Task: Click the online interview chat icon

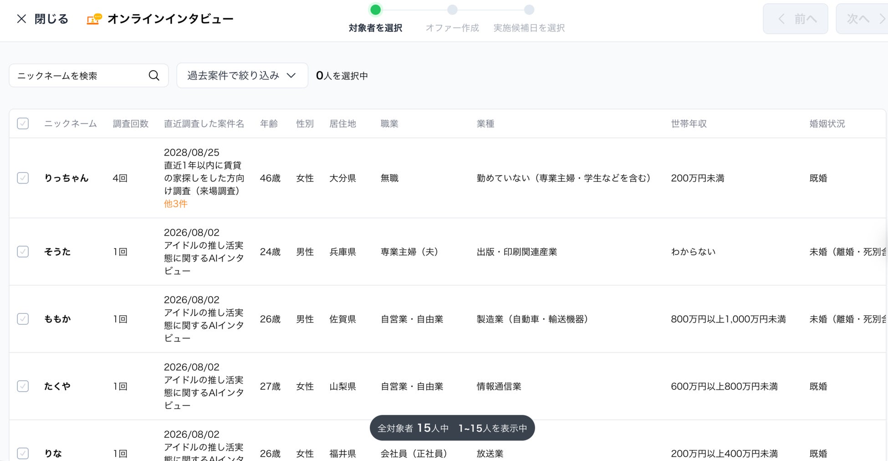Action: [x=94, y=19]
